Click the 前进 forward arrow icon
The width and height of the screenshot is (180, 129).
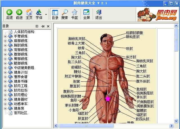[x=19, y=12]
